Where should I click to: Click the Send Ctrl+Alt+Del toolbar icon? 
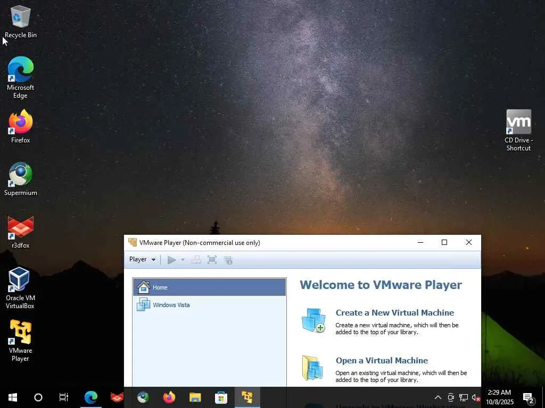point(196,260)
